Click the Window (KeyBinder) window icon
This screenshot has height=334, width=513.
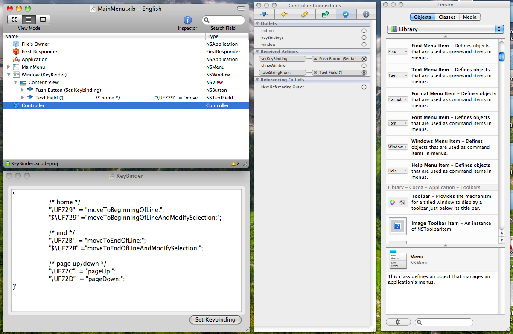pos(16,75)
